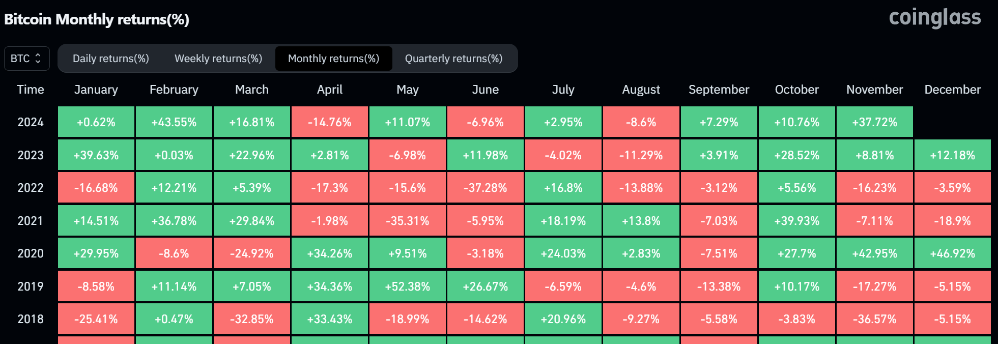Select the Monthly returns(%) tab
998x344 pixels.
tap(333, 59)
